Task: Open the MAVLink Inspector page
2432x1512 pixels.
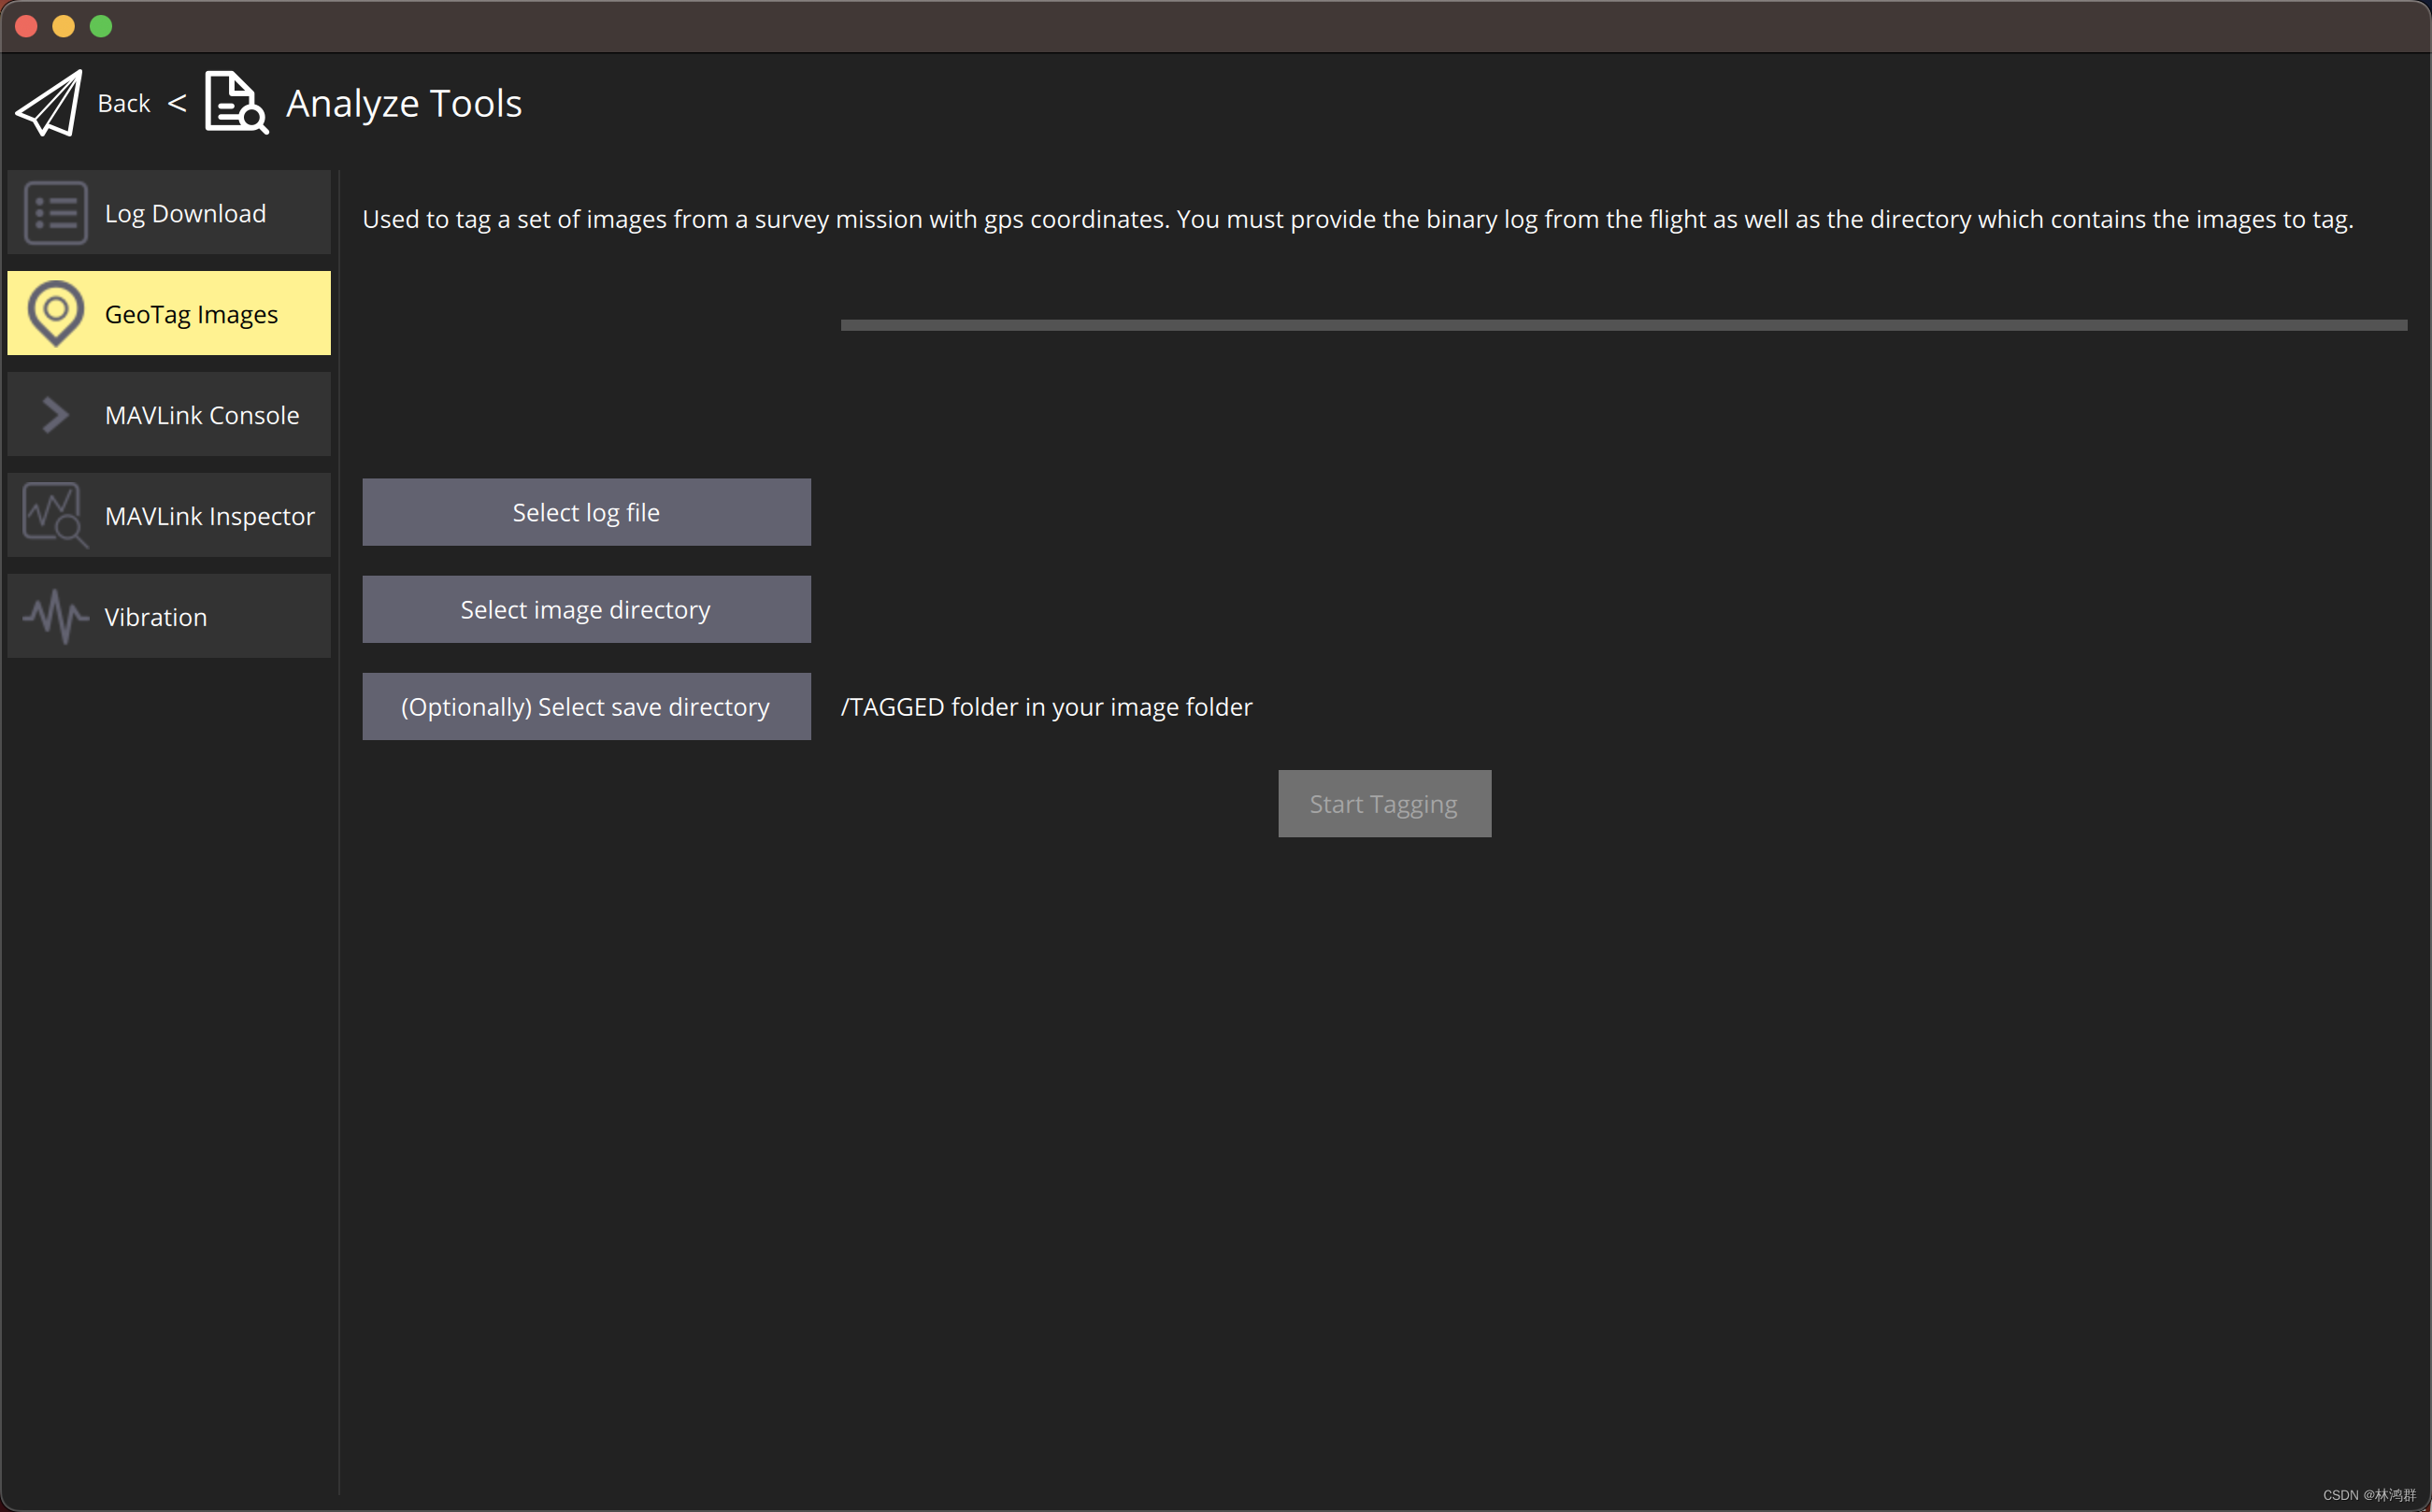Action: click(209, 516)
